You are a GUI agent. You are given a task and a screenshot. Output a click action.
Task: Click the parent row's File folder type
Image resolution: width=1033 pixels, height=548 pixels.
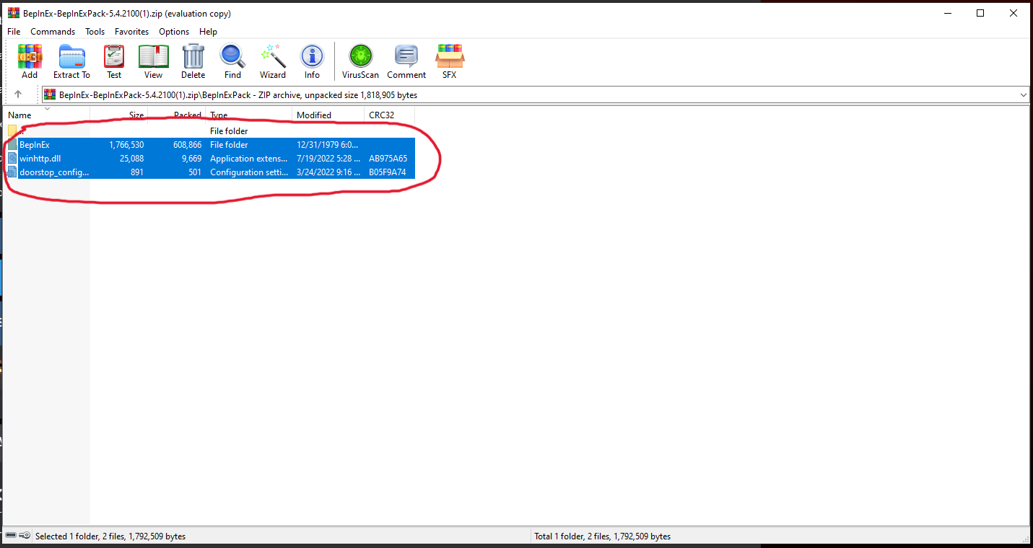click(x=229, y=131)
